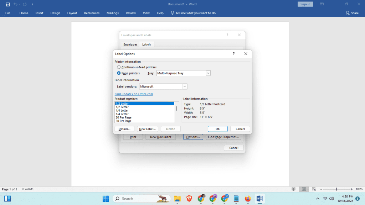Open the Layout ribbon tab
The image size is (365, 205).
72,13
